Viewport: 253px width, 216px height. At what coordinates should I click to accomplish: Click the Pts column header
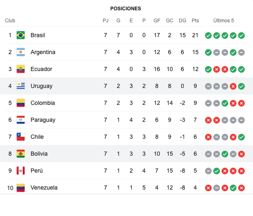195,21
